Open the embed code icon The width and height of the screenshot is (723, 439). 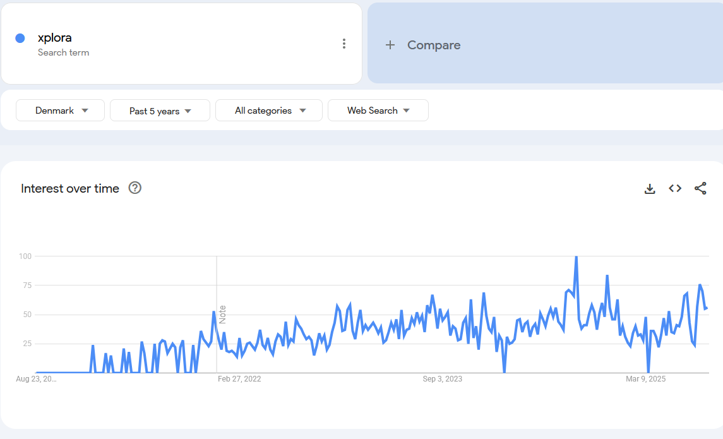(675, 188)
